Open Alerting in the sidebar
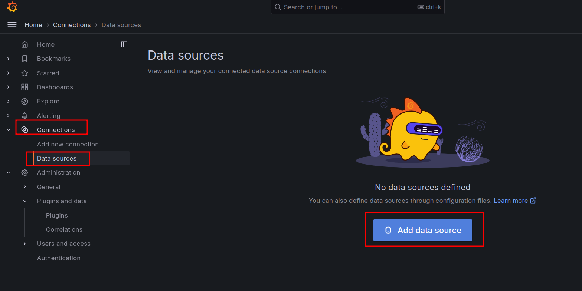The width and height of the screenshot is (582, 291). coord(49,116)
